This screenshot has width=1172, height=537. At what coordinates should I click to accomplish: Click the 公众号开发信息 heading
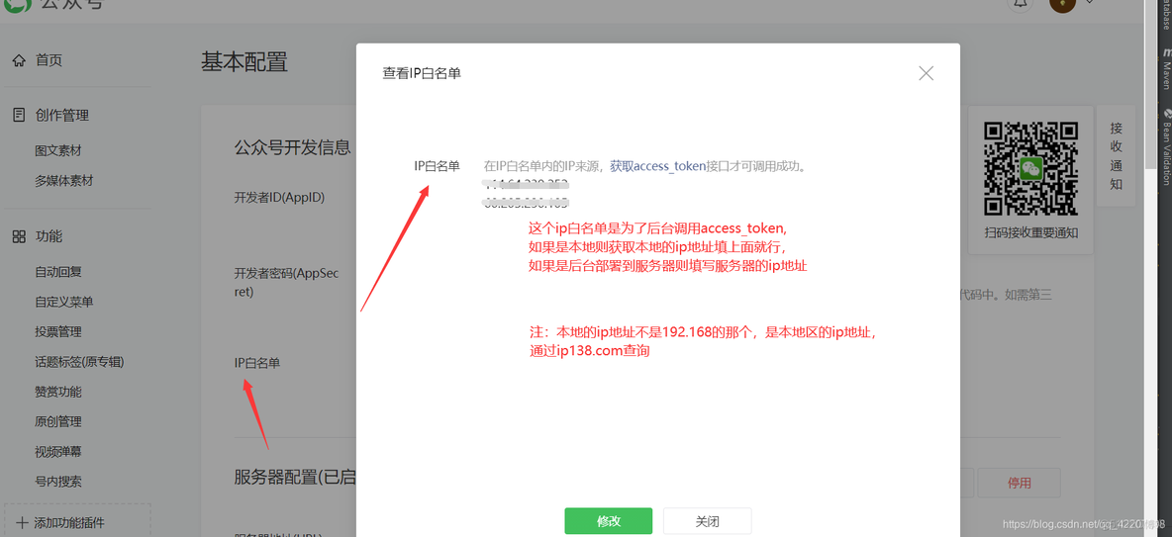click(293, 147)
